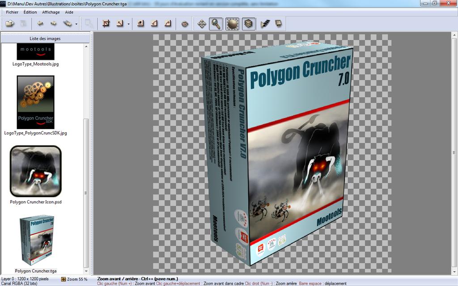Go to the previous image with left arrow
The height and width of the screenshot is (286, 458).
coord(40,23)
